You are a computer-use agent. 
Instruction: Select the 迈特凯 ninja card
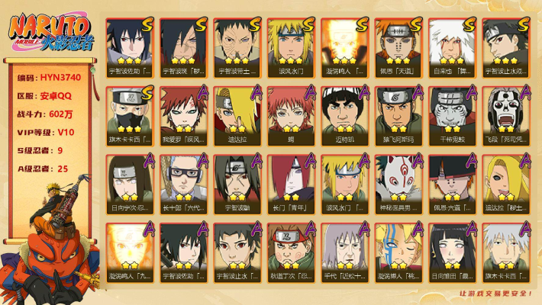pyautogui.click(x=344, y=116)
